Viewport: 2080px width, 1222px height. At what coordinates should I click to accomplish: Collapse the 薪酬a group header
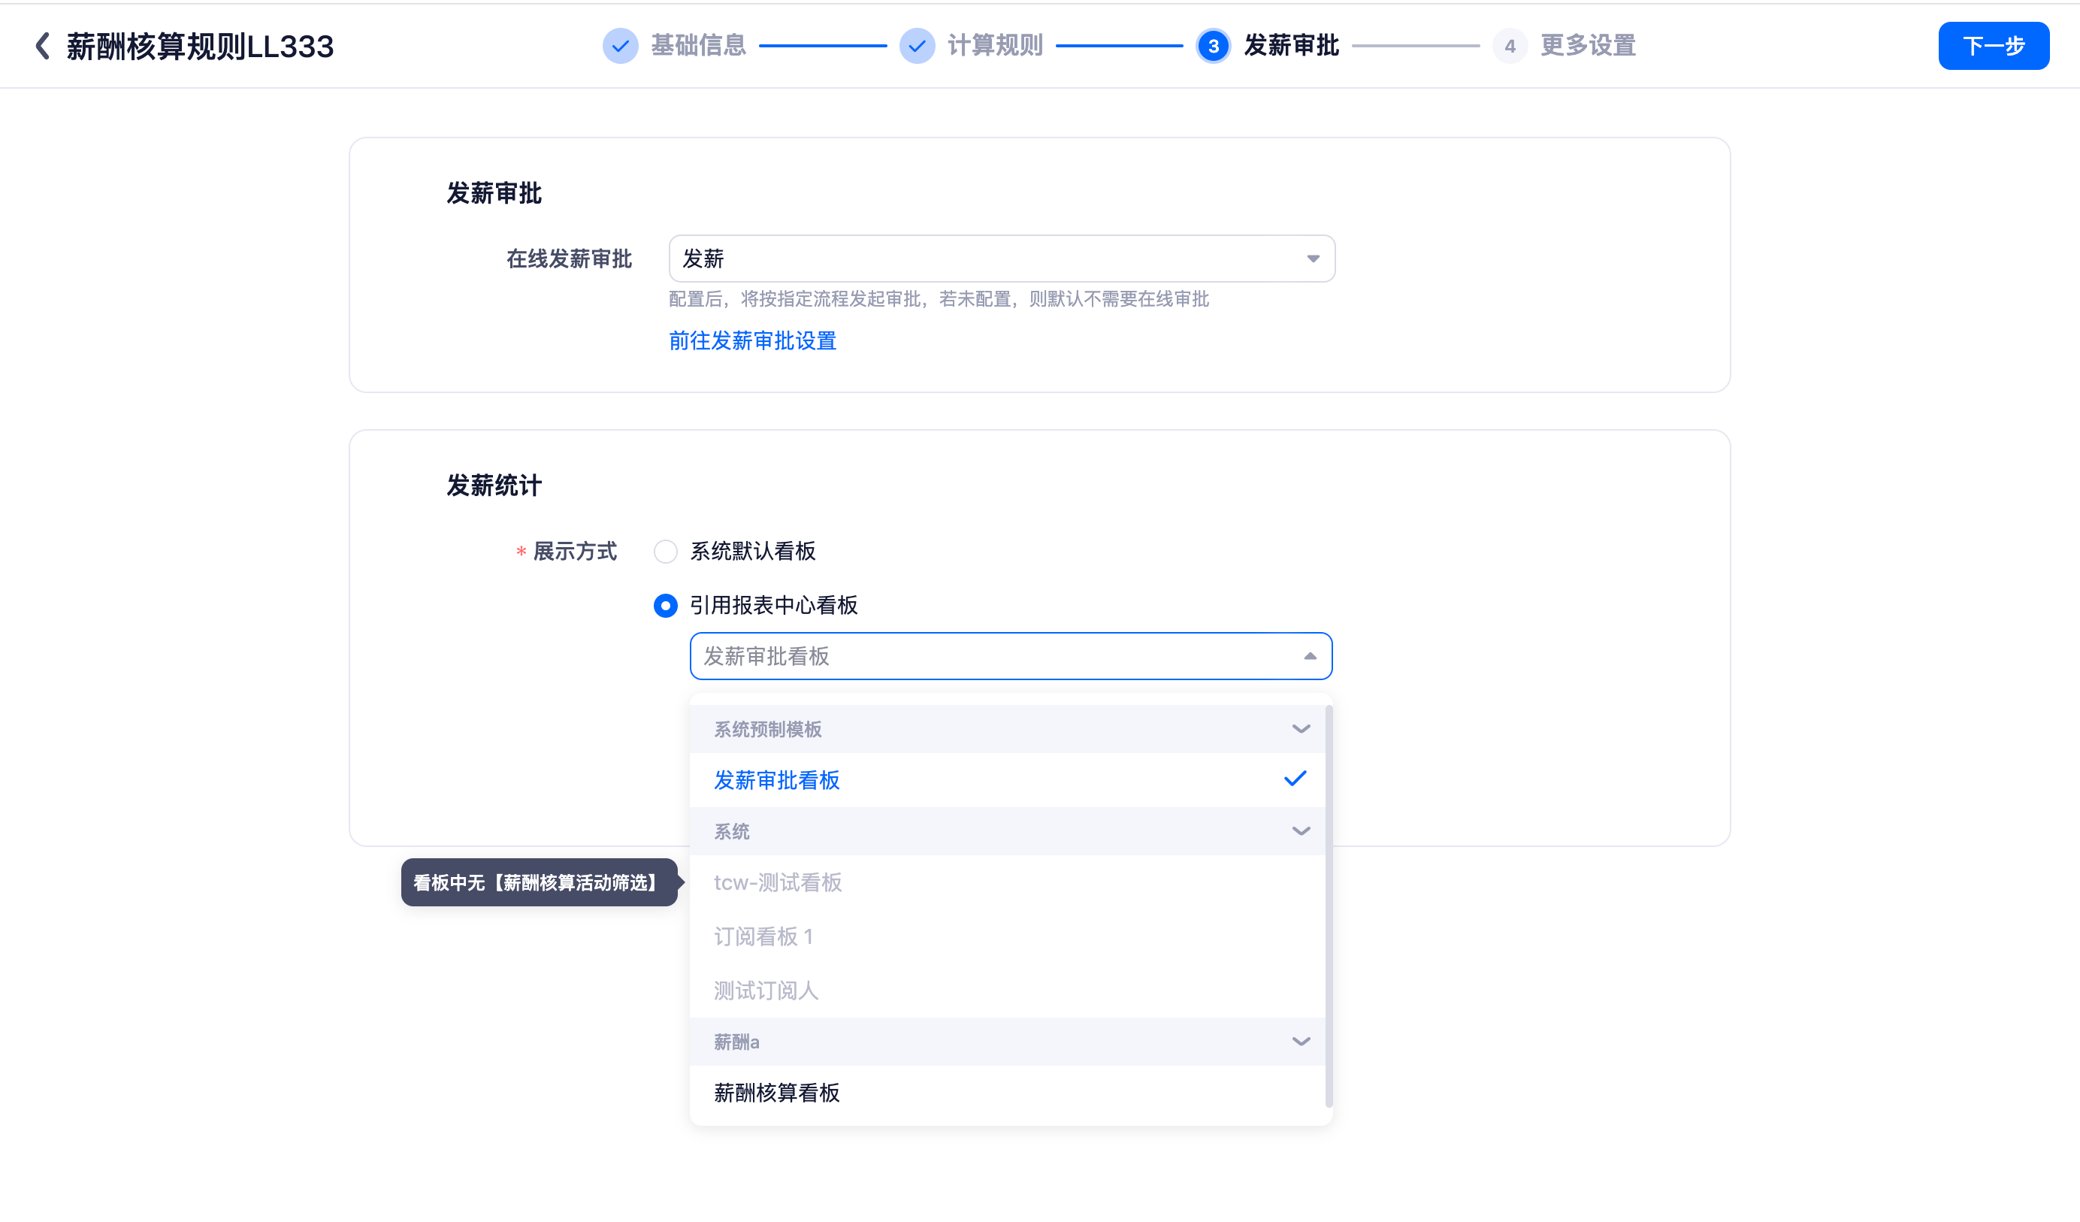tap(1007, 1042)
